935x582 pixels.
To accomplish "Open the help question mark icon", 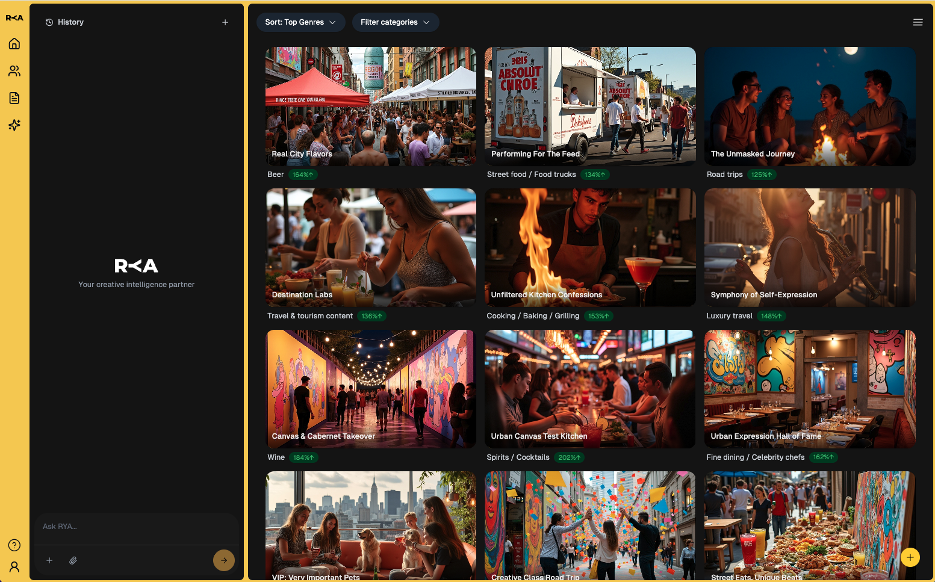I will tap(14, 545).
